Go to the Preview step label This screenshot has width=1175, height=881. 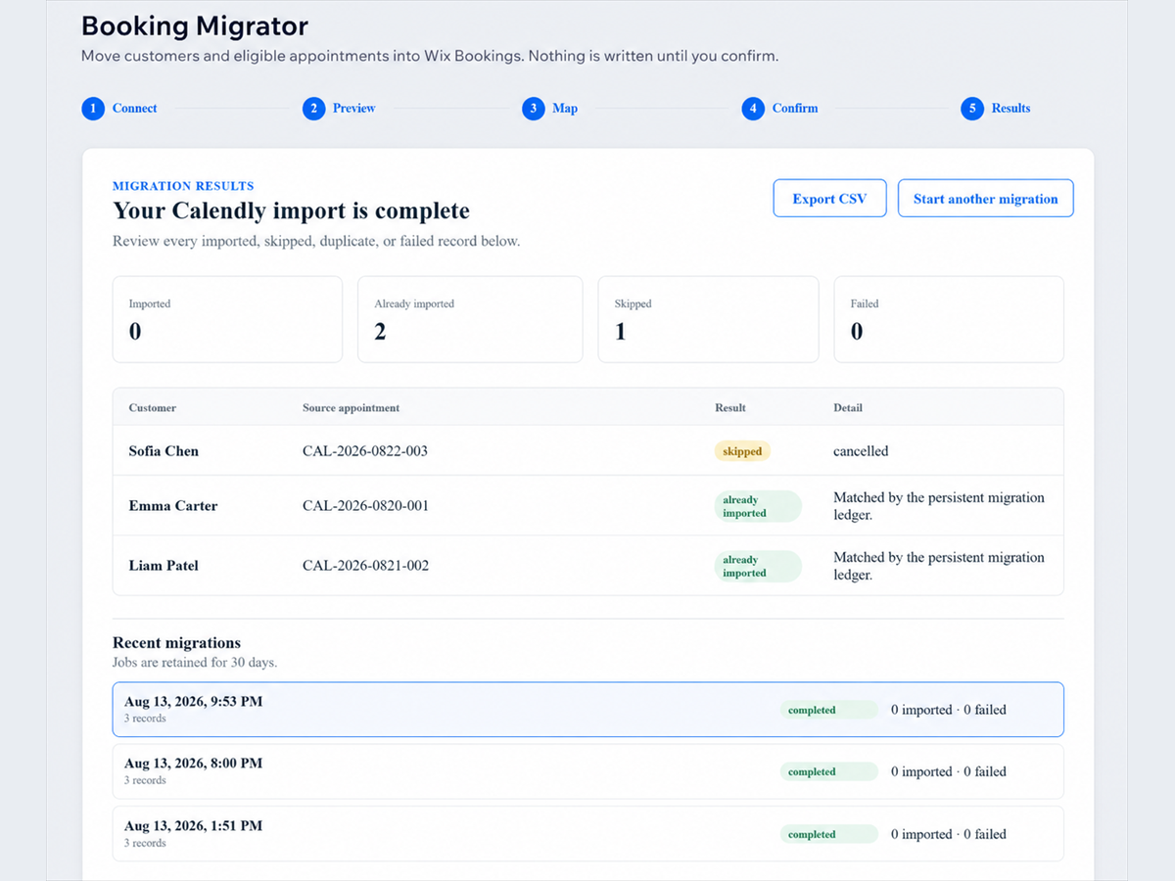coord(353,109)
